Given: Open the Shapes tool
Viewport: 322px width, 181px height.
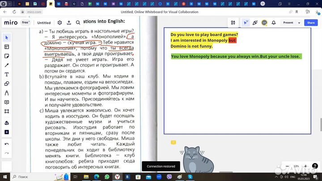Looking at the screenshot, I should [x=7, y=84].
